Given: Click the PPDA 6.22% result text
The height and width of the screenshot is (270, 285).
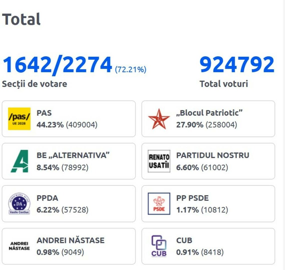Looking at the screenshot, I should [62, 210].
